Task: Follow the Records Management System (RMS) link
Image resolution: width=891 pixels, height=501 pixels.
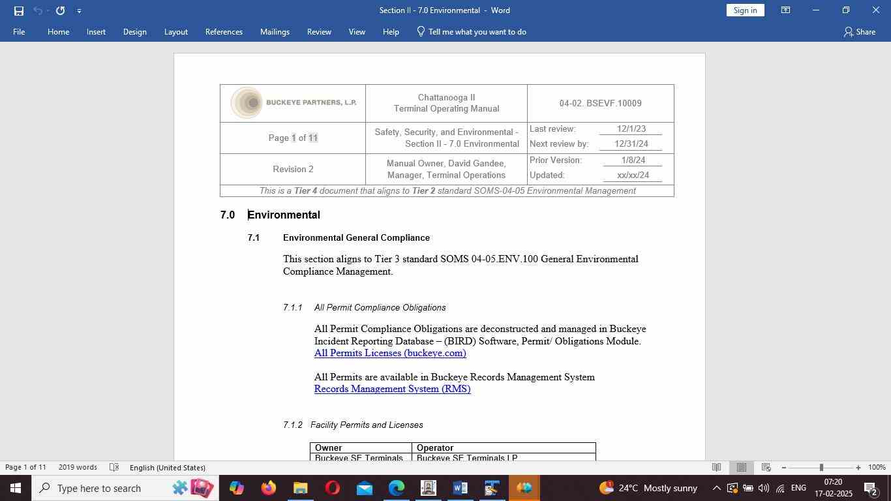Action: (392, 389)
